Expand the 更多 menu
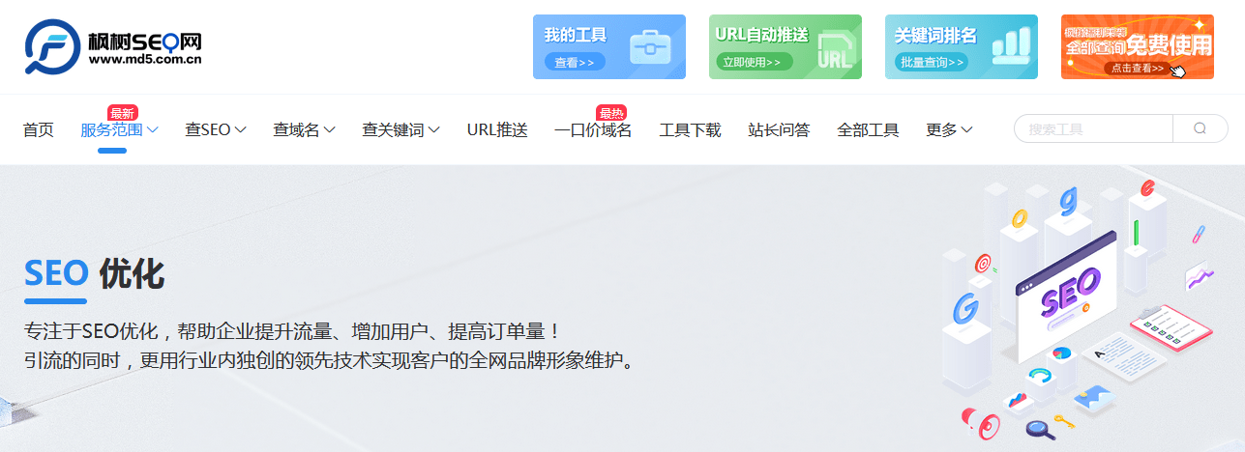Screen dimensions: 1245x452 point(949,129)
